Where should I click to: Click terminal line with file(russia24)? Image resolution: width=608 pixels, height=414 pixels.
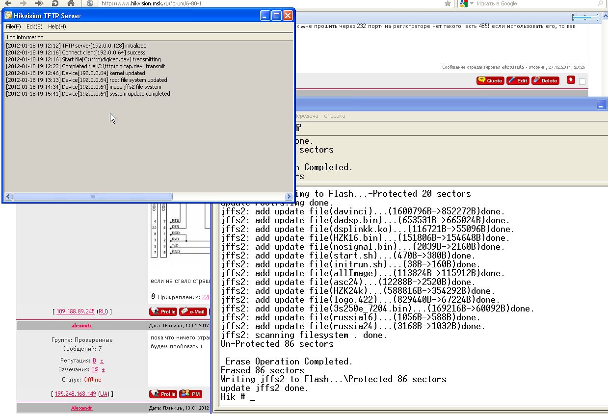[353, 326]
